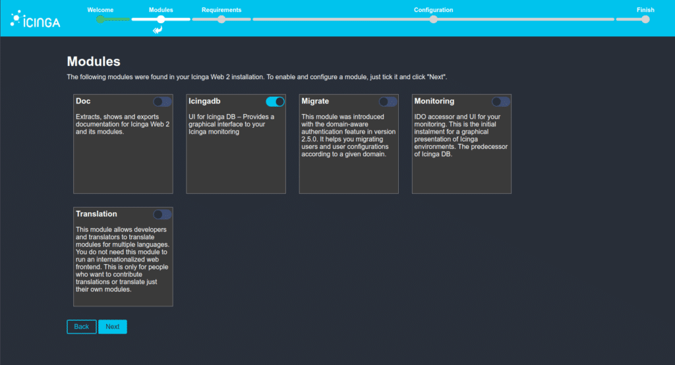Go to the Welcome wizard step
Viewport: 675px width, 365px height.
click(100, 10)
